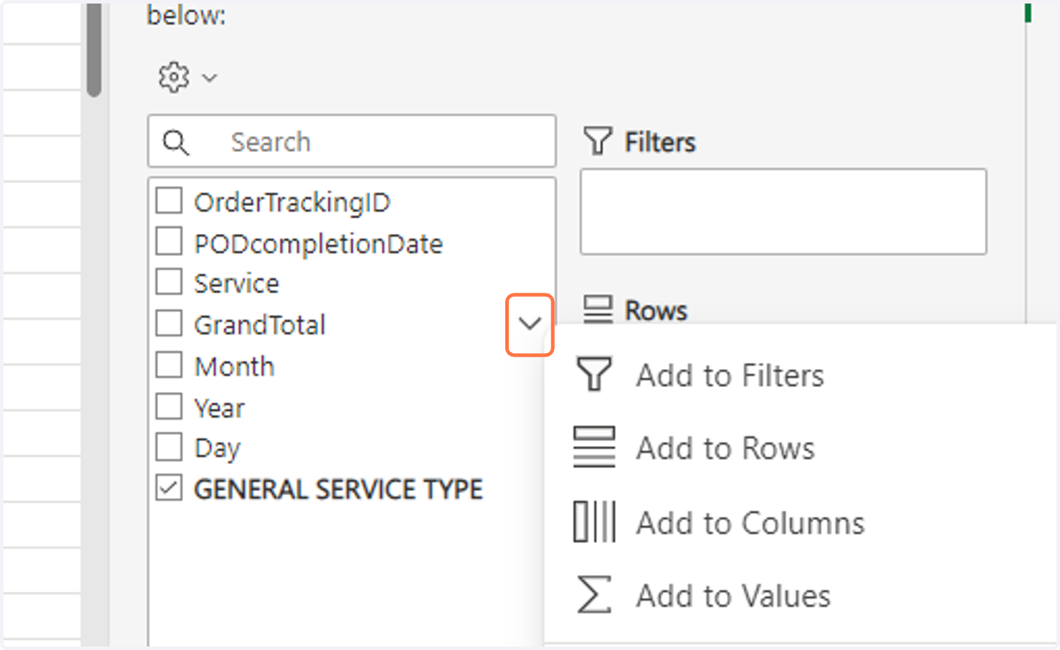Check the GrandTotal field checkbox
Viewport: 1060px width, 650px height.
coord(168,324)
